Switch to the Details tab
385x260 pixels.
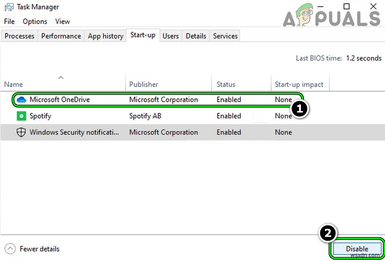point(196,36)
